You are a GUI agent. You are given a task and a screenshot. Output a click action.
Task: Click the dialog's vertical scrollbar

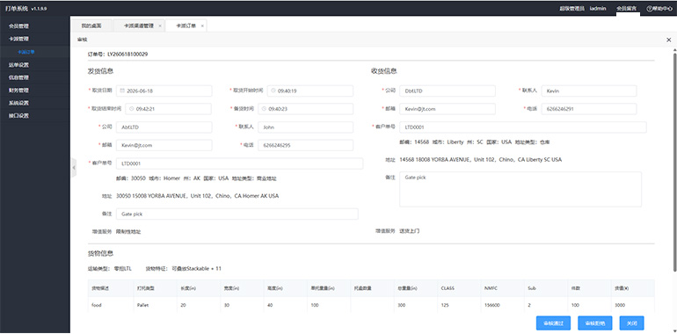click(x=674, y=162)
